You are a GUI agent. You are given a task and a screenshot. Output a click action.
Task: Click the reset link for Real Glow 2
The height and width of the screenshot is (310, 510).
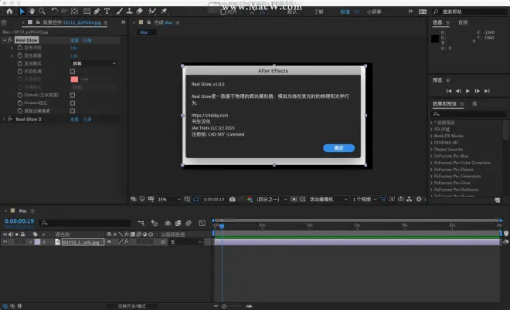point(74,120)
